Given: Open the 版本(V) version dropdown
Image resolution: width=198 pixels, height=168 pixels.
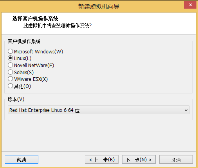Looking at the screenshot, I should pyautogui.click(x=99, y=110).
